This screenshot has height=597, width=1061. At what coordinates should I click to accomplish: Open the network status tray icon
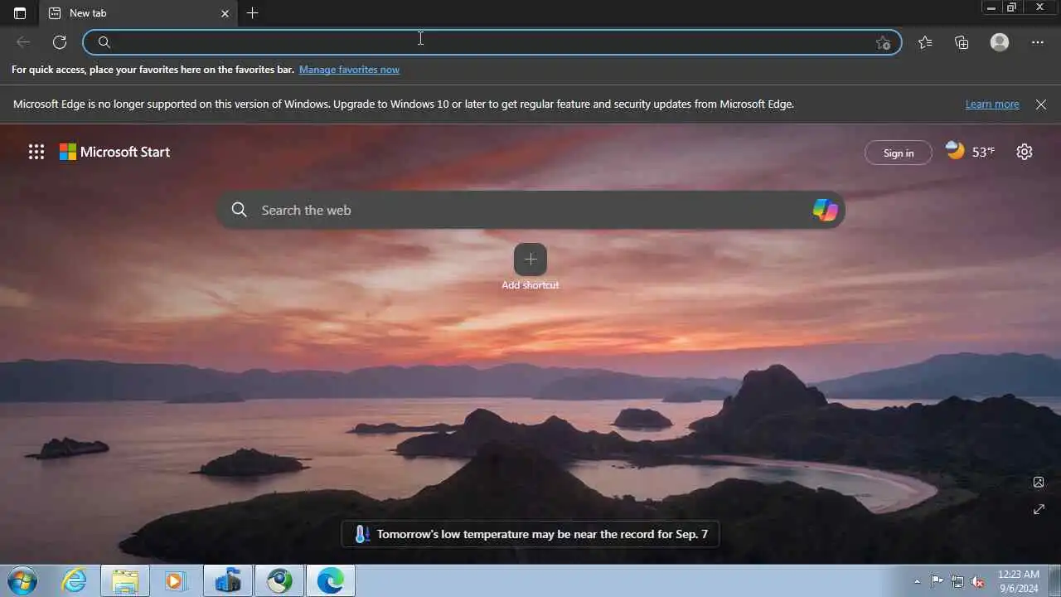957,581
